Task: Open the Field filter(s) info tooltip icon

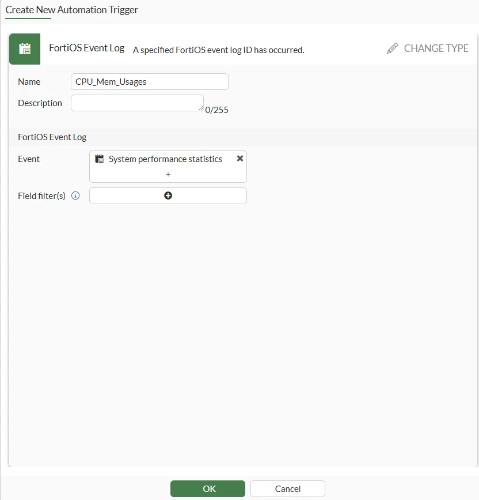Action: tap(75, 196)
